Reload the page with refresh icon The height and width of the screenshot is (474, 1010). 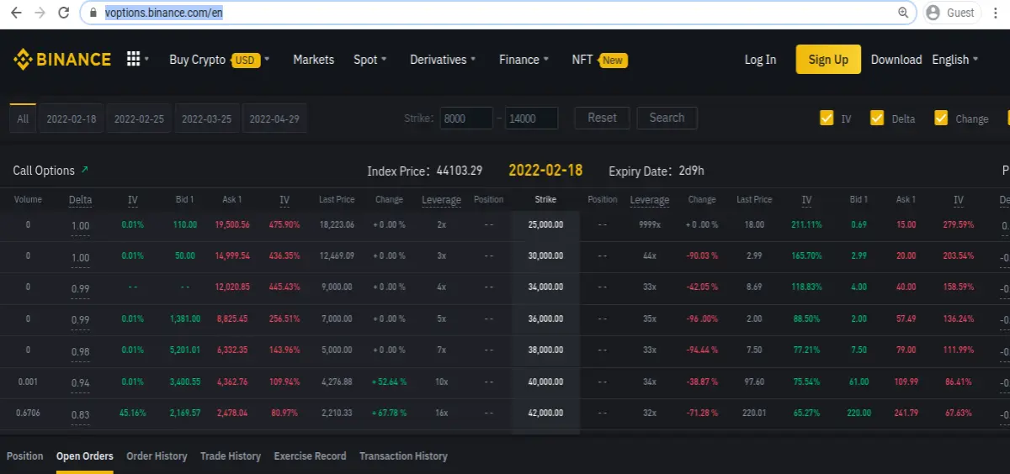[64, 13]
